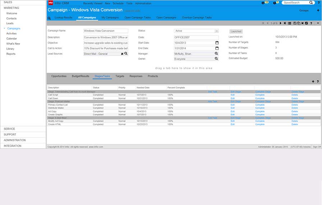Open the Responses tab
322x205 pixels.
coord(136,76)
